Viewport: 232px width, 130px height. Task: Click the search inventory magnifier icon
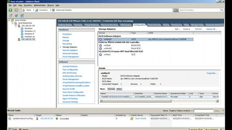(x=222, y=10)
